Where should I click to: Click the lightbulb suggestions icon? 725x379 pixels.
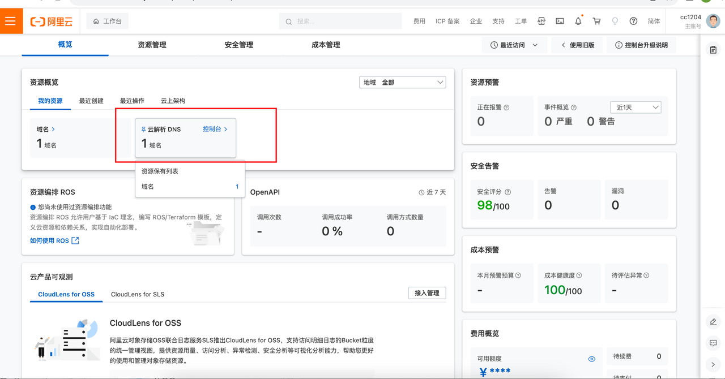point(615,21)
